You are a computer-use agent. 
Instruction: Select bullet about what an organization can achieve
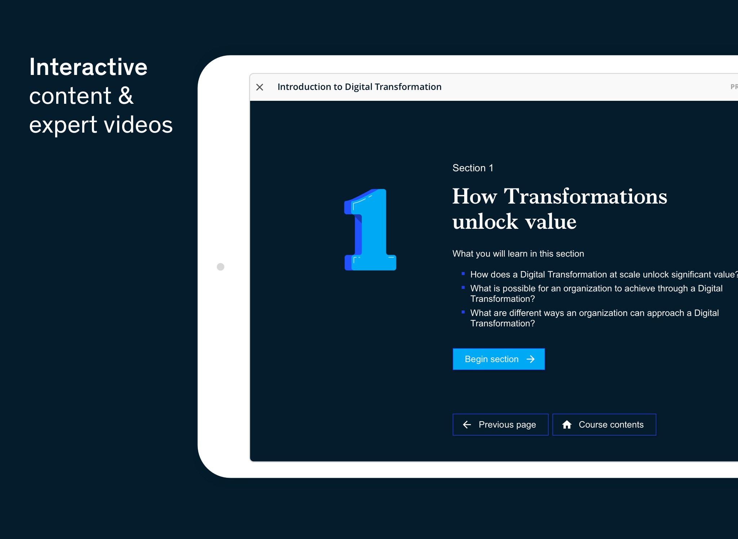(596, 293)
